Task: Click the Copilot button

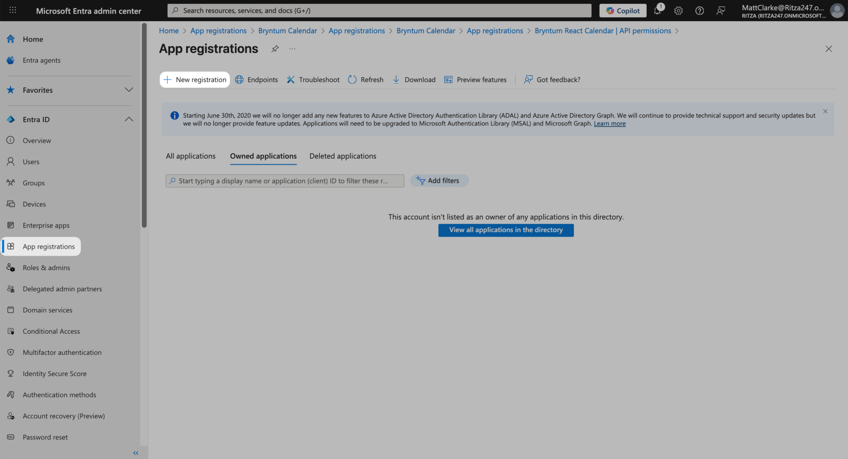Action: pos(623,11)
